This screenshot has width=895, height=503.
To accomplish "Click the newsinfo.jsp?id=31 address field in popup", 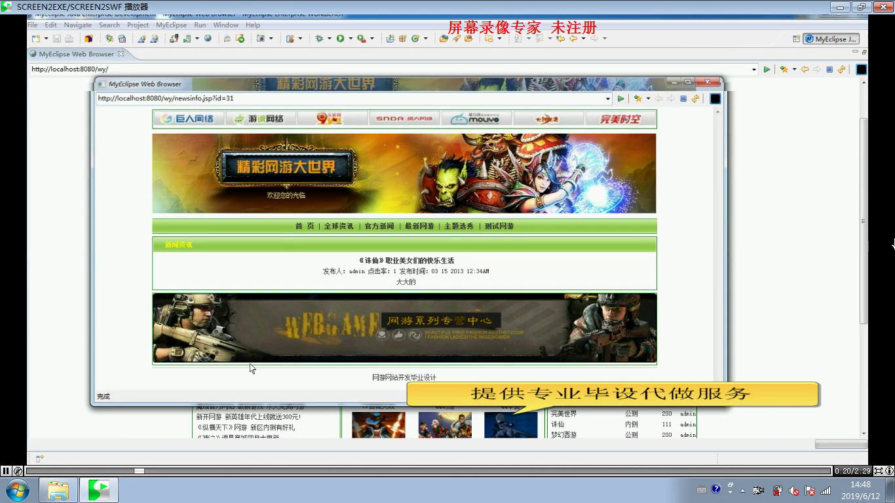I will click(x=350, y=98).
